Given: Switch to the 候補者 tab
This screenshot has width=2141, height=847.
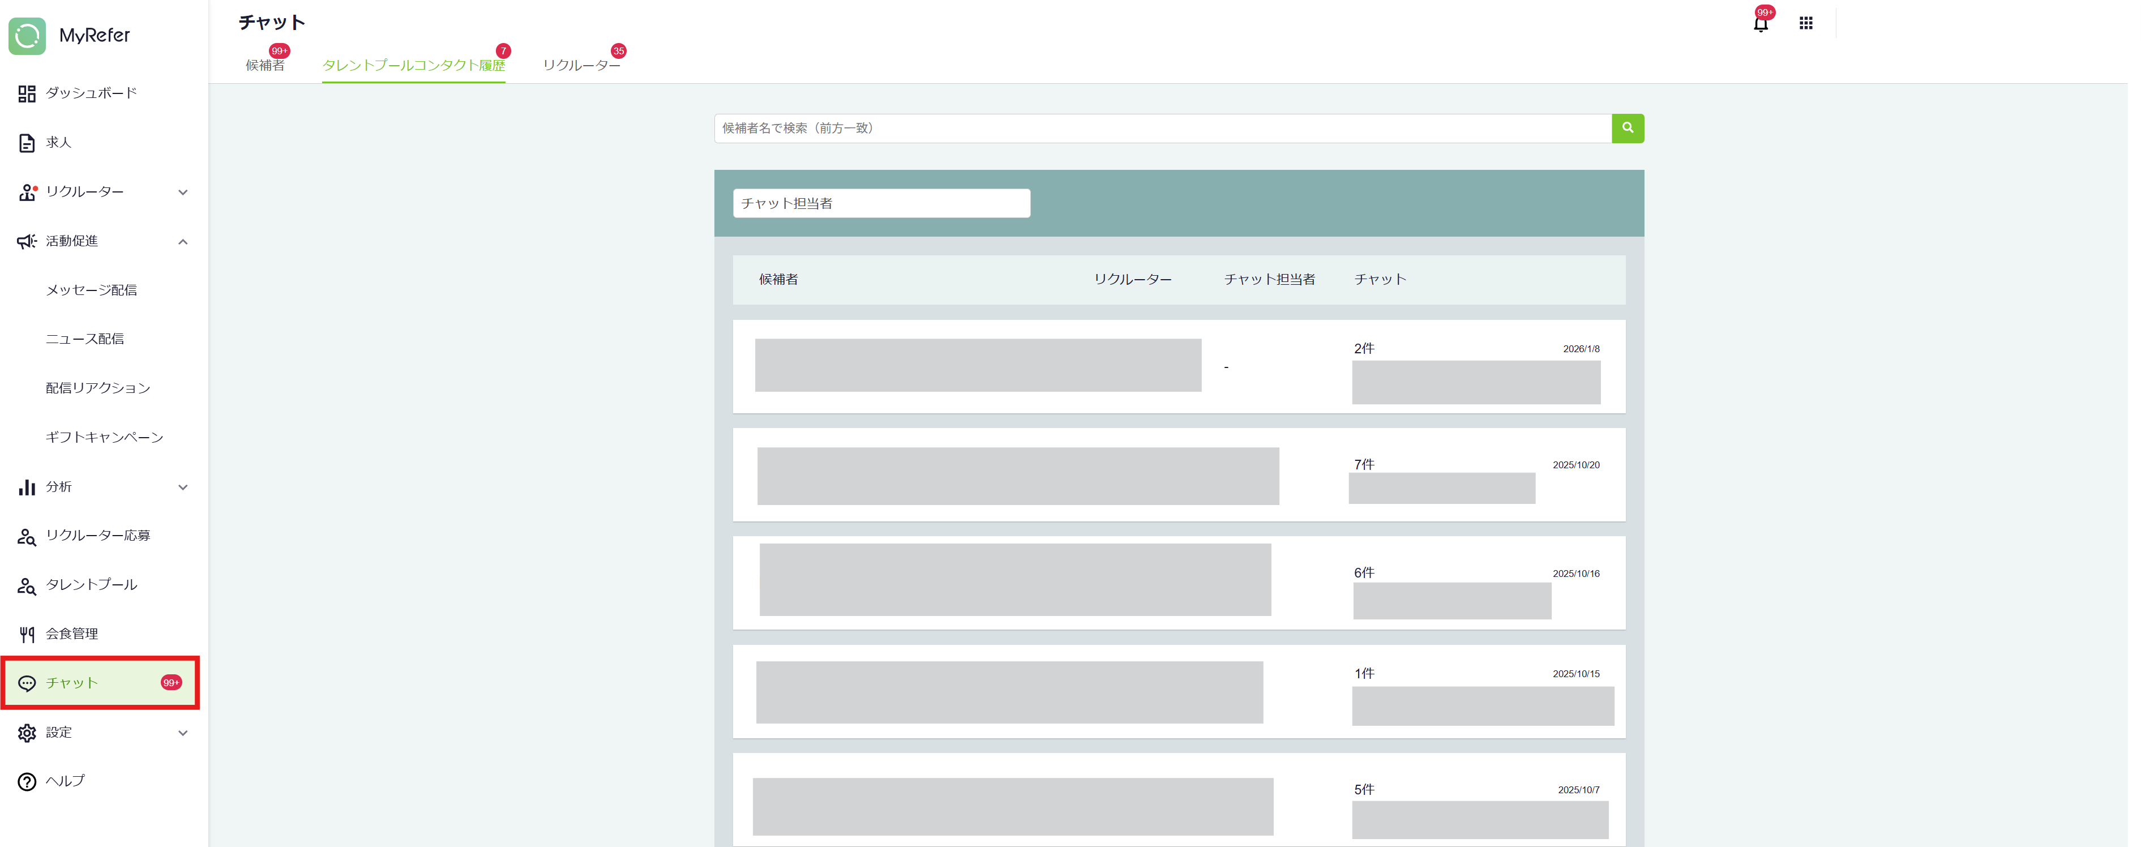Looking at the screenshot, I should (x=264, y=65).
